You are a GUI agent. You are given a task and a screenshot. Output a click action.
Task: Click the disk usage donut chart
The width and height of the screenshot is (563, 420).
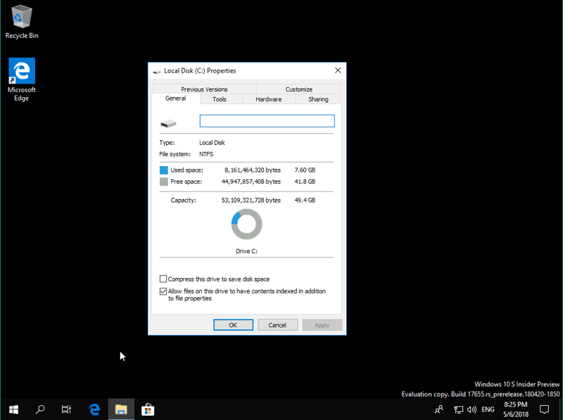[x=247, y=224]
